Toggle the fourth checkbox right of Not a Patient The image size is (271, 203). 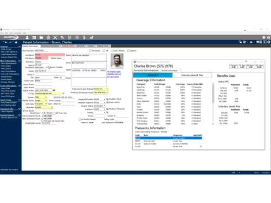128,51
